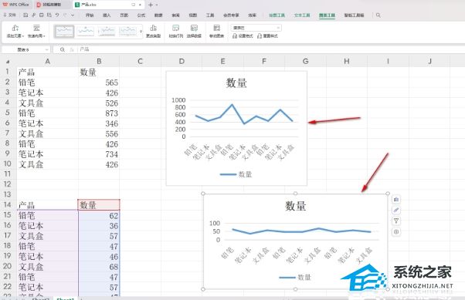This screenshot has width=465, height=300.
Task: Click cell B2 containing 565
Action: click(x=99, y=83)
